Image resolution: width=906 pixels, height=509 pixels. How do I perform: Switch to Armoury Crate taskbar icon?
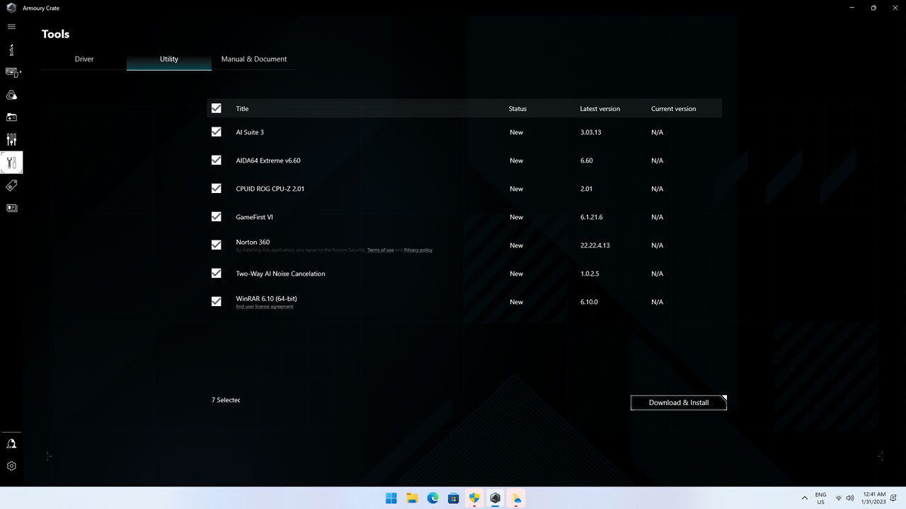click(x=495, y=498)
